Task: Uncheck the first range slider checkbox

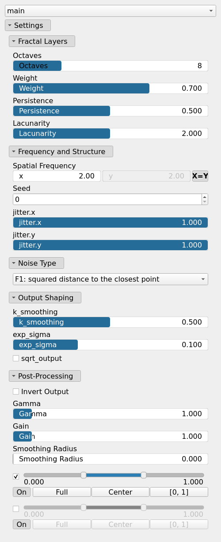Action: click(x=16, y=476)
